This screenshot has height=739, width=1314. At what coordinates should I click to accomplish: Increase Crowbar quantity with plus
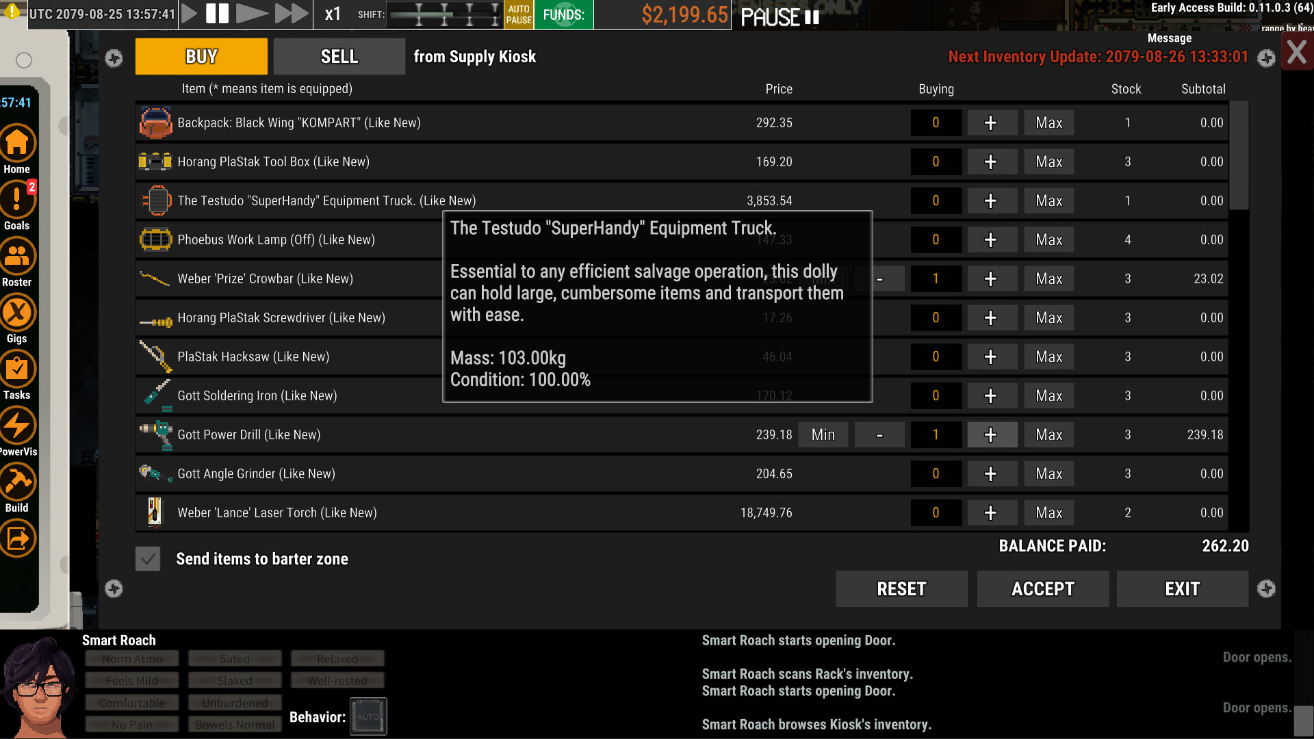(x=992, y=279)
